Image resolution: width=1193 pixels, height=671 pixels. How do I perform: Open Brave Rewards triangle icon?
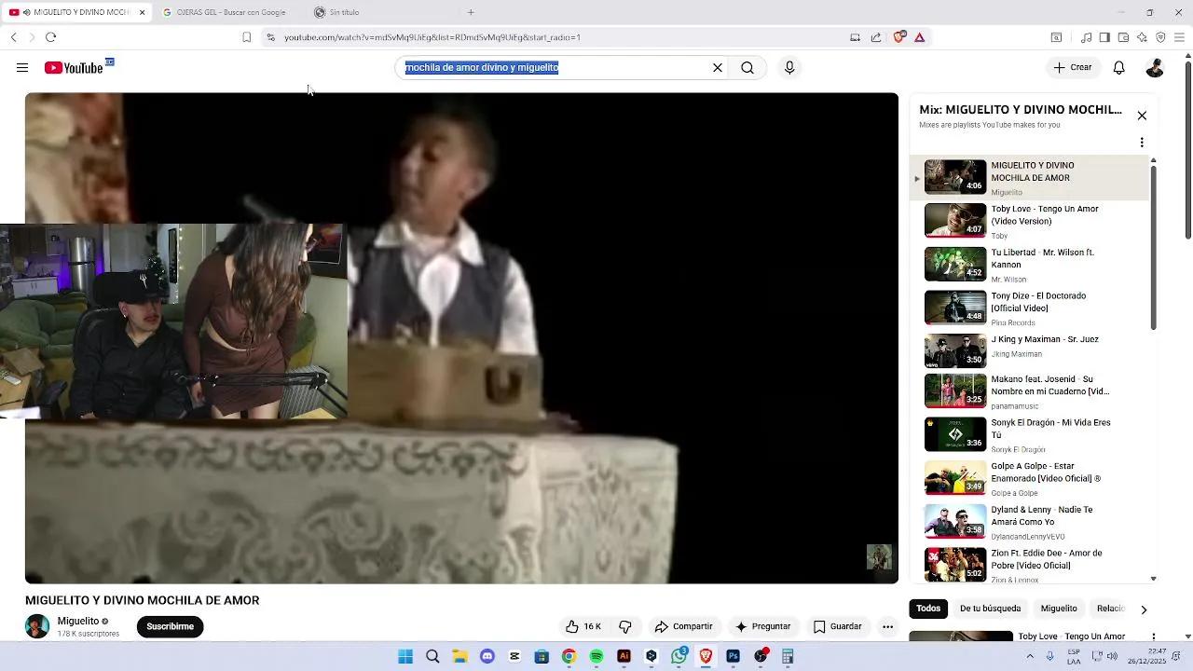(920, 37)
